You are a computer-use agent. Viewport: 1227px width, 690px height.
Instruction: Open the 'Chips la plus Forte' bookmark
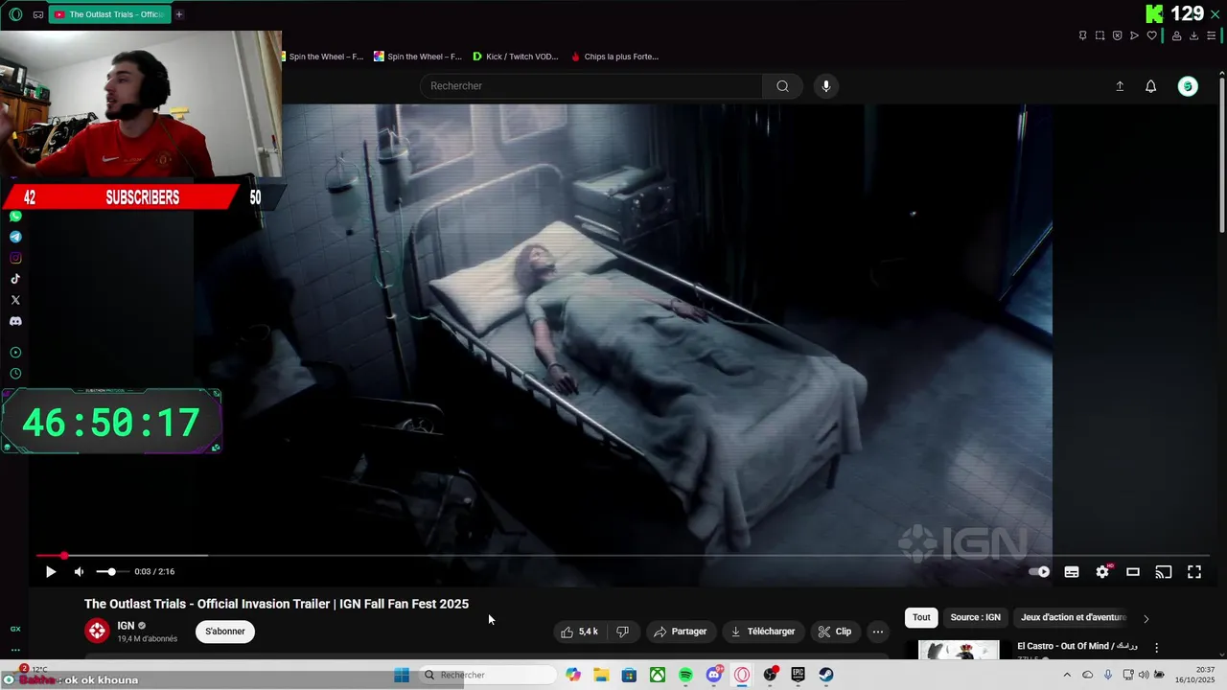click(614, 57)
